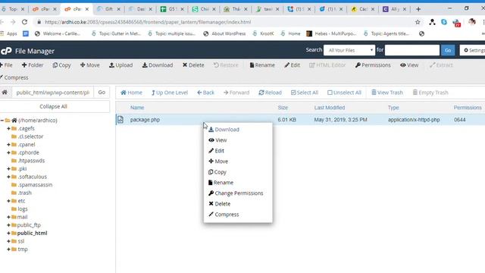The image size is (485, 273).
Task: Expand the .pki folder node
Action: 8,168
